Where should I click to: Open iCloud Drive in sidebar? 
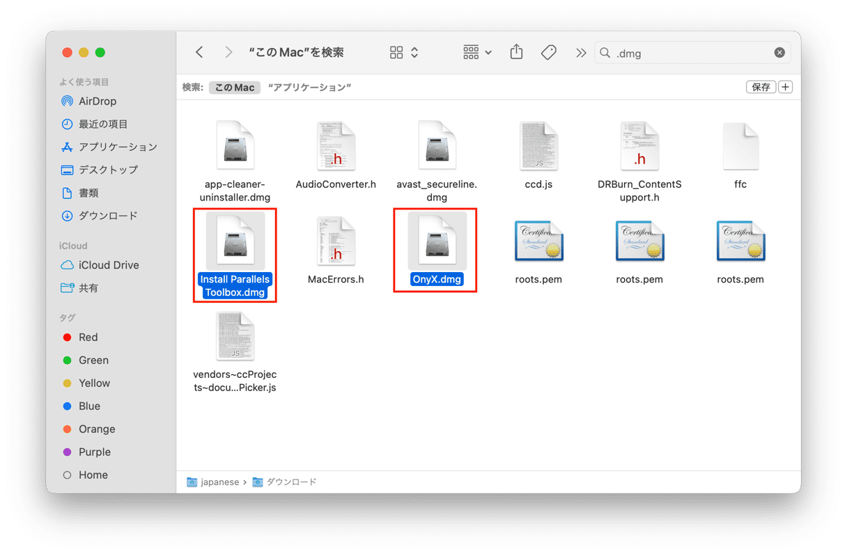pos(108,265)
